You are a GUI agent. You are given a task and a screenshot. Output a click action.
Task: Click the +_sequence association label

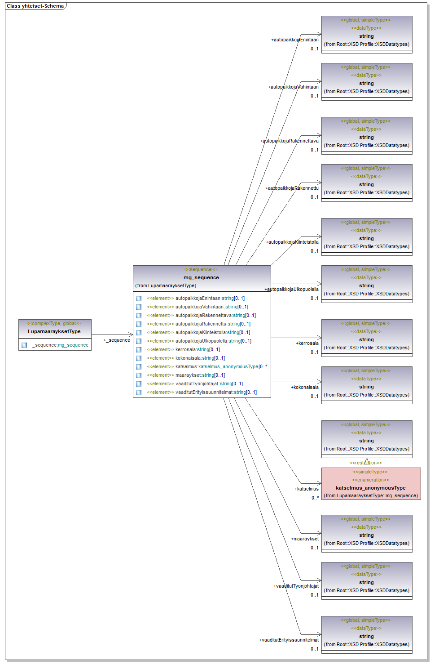coord(117,340)
